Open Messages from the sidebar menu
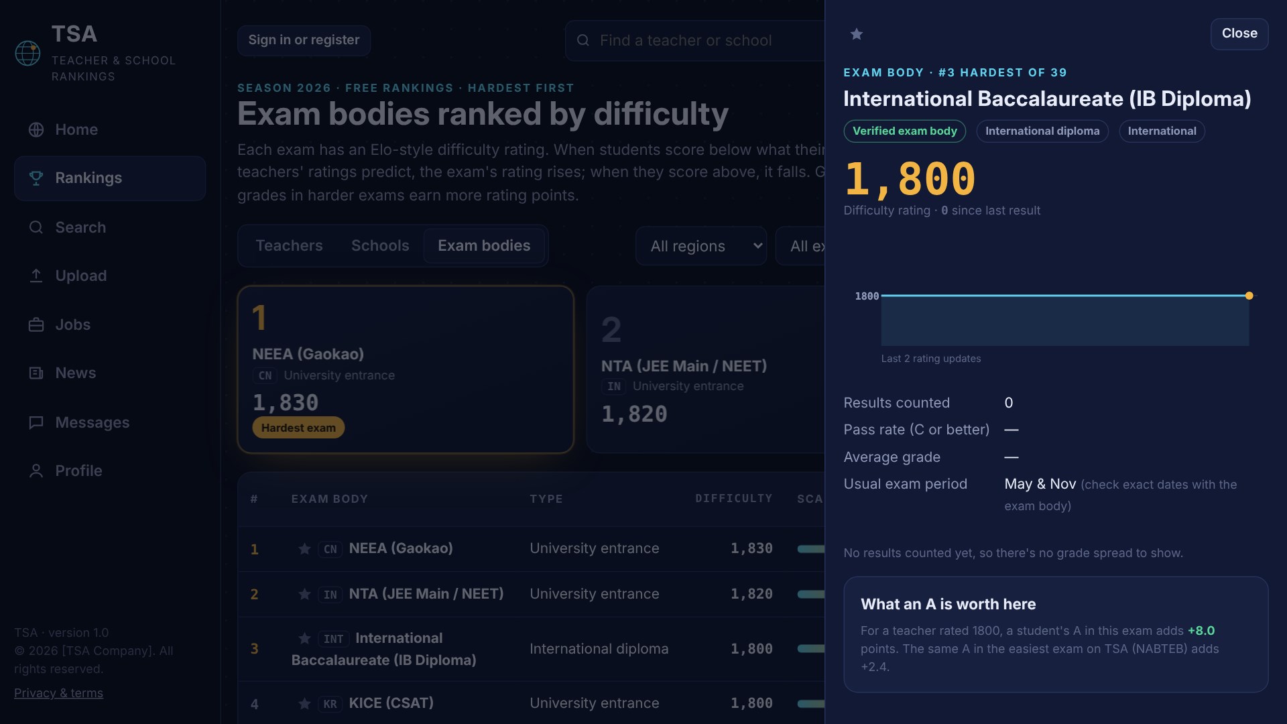Viewport: 1287px width, 724px height. (110, 422)
